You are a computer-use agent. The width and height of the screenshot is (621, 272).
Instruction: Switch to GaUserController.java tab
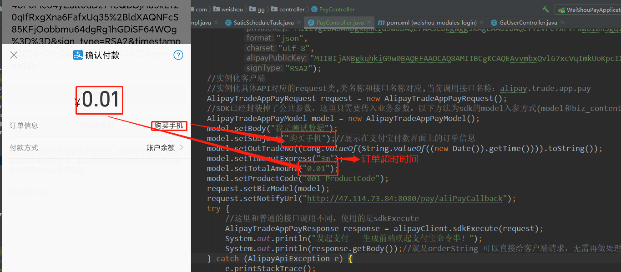click(528, 22)
